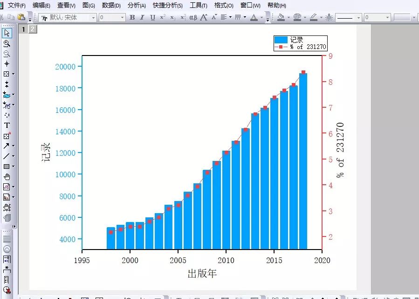
Task: Open the 分析(A) menu
Action: pyautogui.click(x=137, y=5)
